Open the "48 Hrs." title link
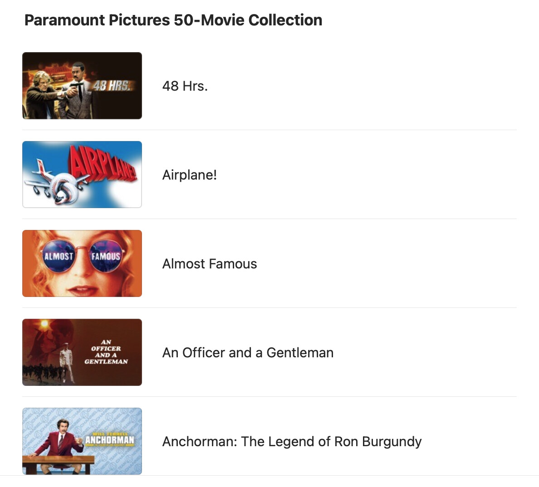Viewport: 539px width, 487px height. pos(185,86)
